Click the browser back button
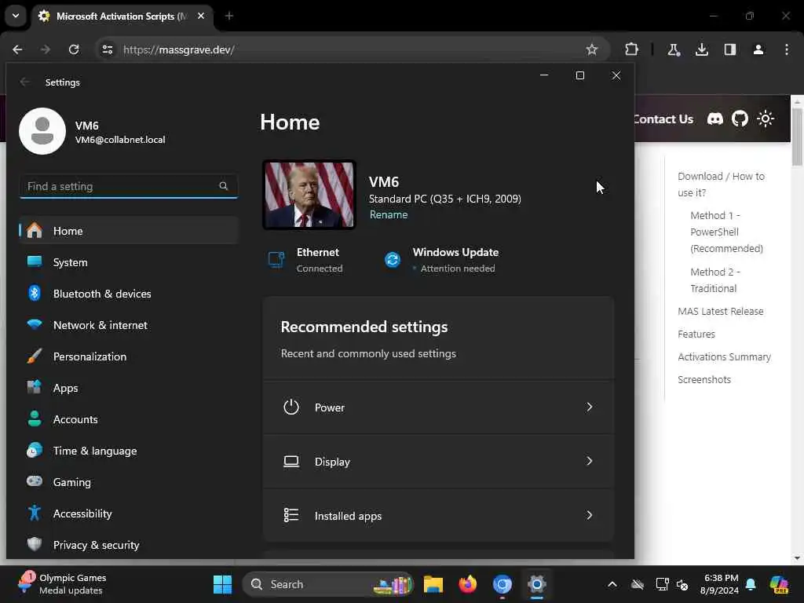 (17, 49)
